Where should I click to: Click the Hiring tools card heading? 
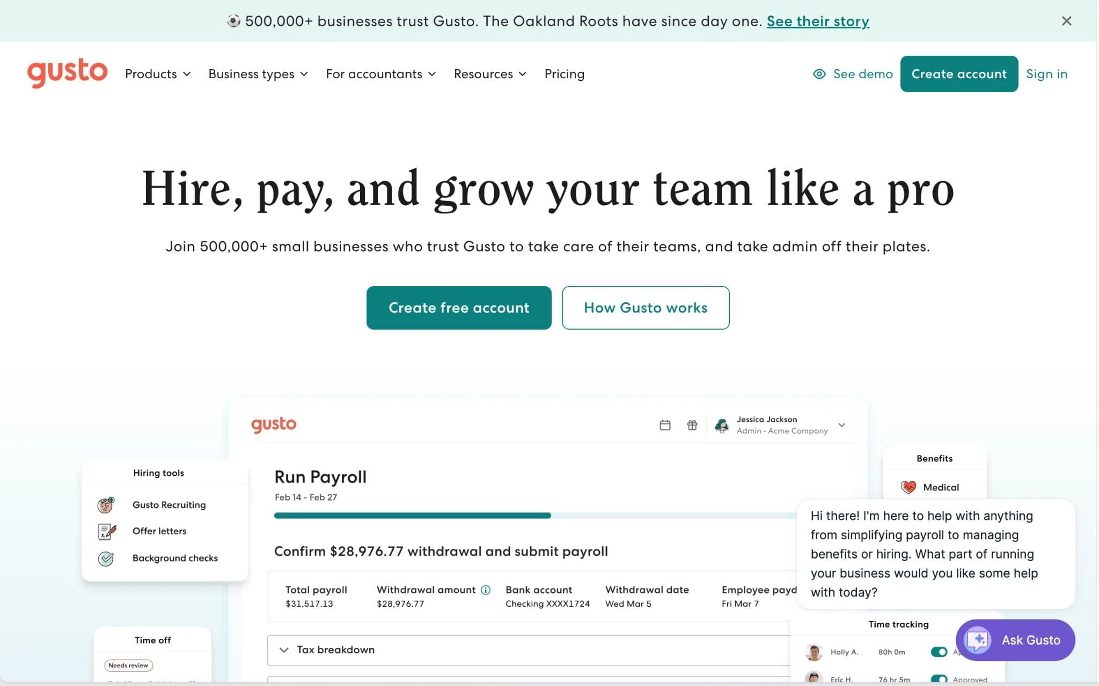coord(158,473)
